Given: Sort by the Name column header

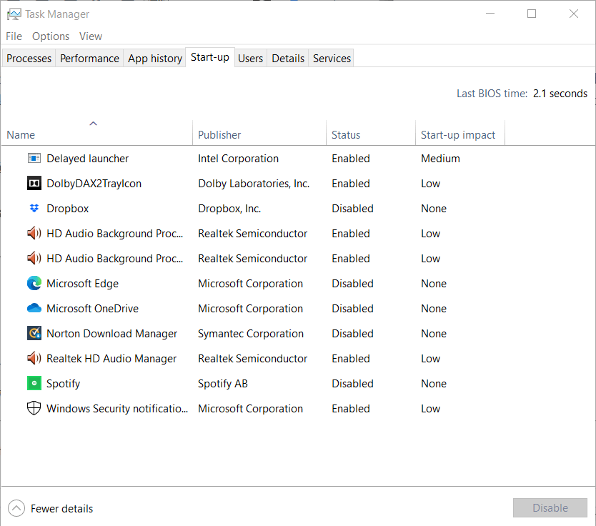Looking at the screenshot, I should (x=97, y=134).
